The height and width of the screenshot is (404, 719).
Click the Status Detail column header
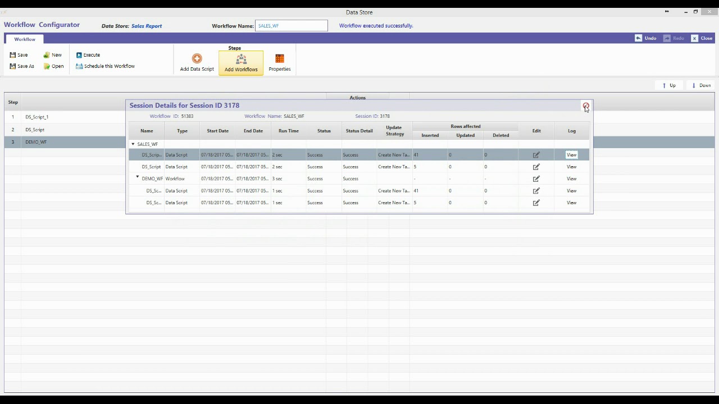point(359,131)
